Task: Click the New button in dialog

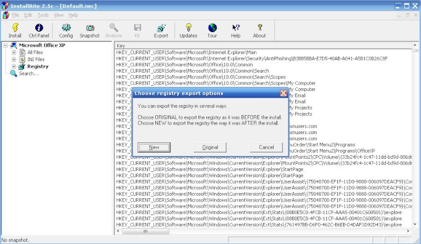Action: coord(154,147)
